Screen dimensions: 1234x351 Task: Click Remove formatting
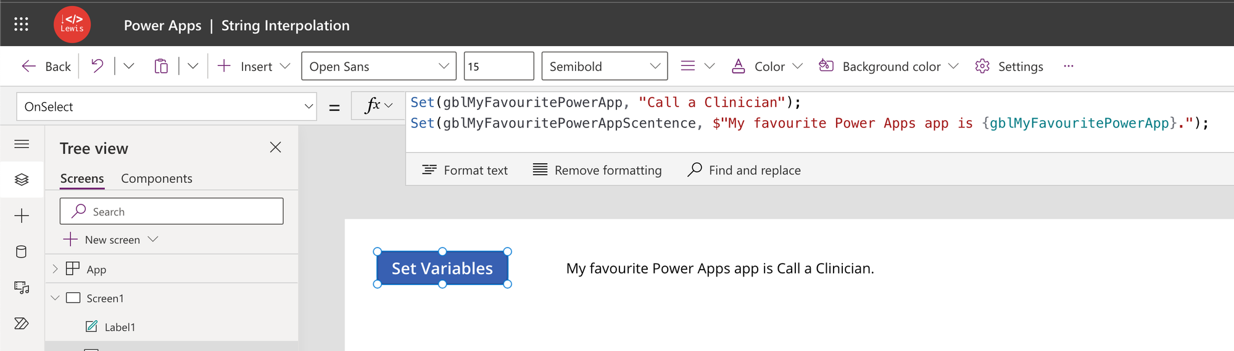[x=597, y=170]
